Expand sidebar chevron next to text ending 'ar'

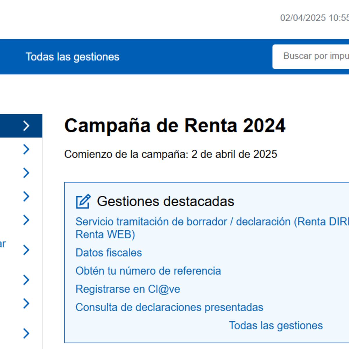tap(26, 250)
